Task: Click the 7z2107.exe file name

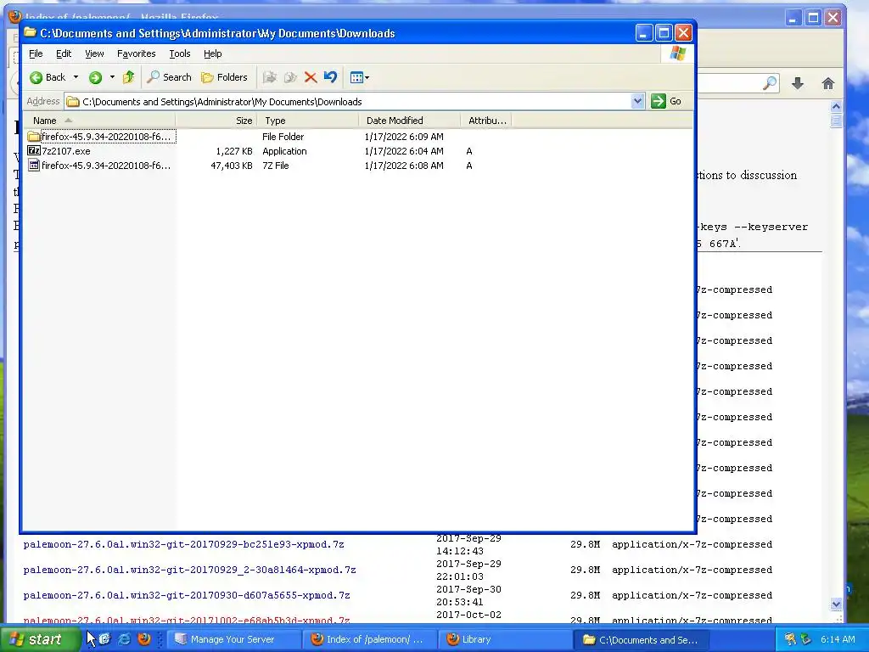Action: click(66, 151)
